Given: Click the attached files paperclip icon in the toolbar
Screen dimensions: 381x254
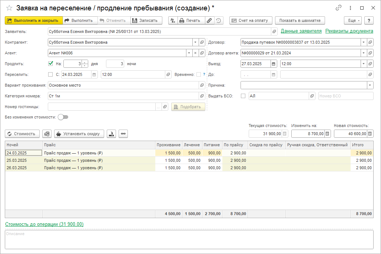Looking at the screenshot, I should pyautogui.click(x=209, y=20).
